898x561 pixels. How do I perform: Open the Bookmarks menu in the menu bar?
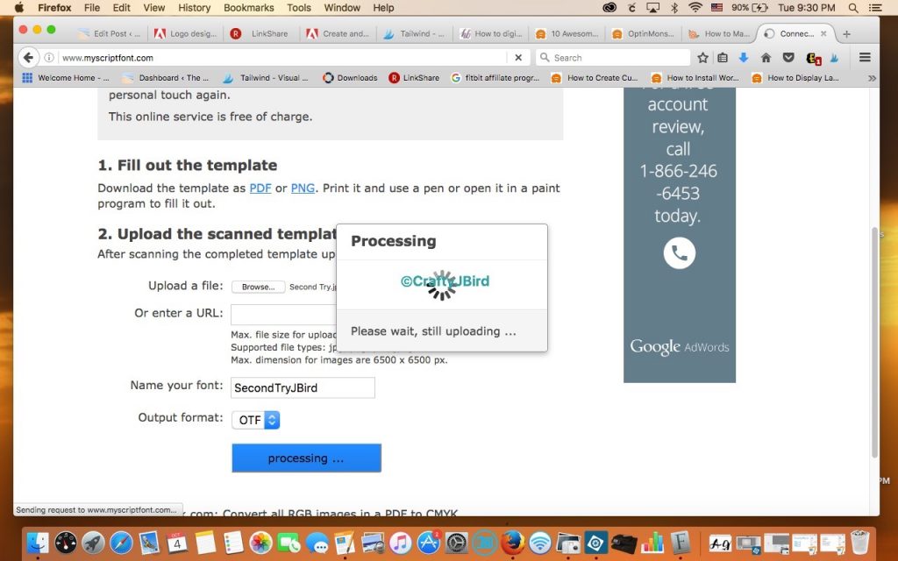[248, 8]
